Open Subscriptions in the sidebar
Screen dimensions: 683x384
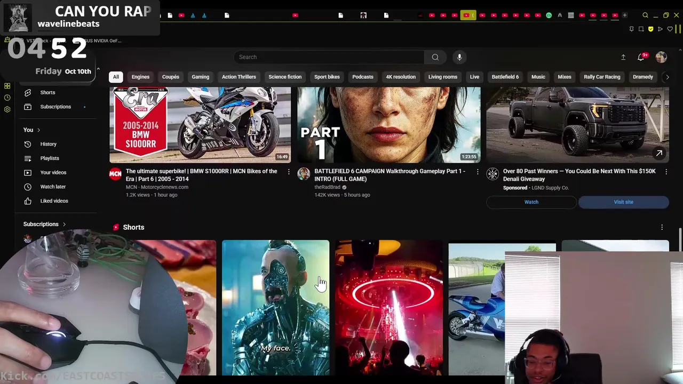pos(56,107)
